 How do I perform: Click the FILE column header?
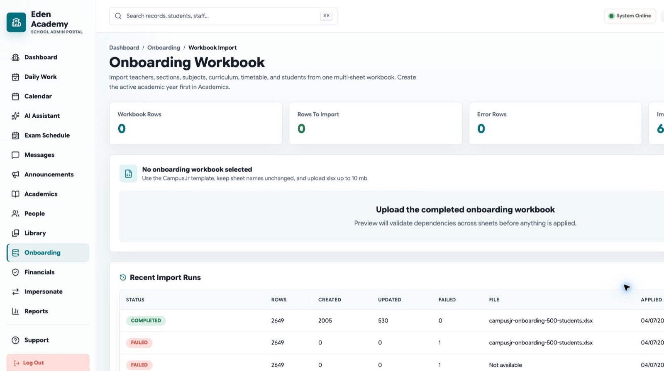click(494, 300)
